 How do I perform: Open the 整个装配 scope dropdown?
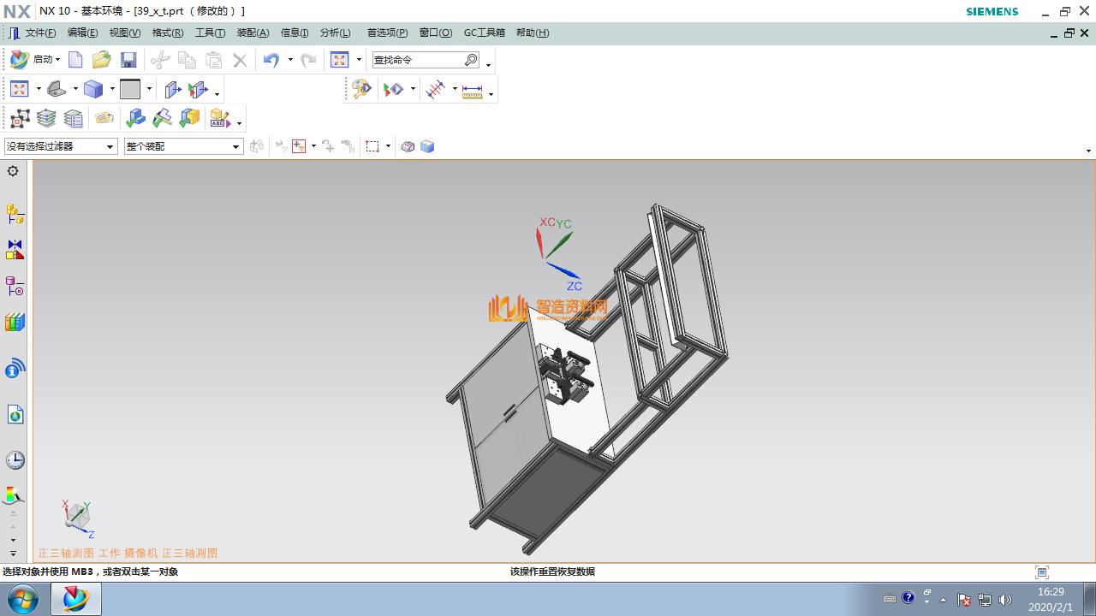(236, 147)
